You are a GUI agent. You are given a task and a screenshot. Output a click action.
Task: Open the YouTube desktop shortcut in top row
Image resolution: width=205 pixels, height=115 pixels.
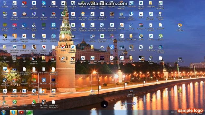point(24,4)
